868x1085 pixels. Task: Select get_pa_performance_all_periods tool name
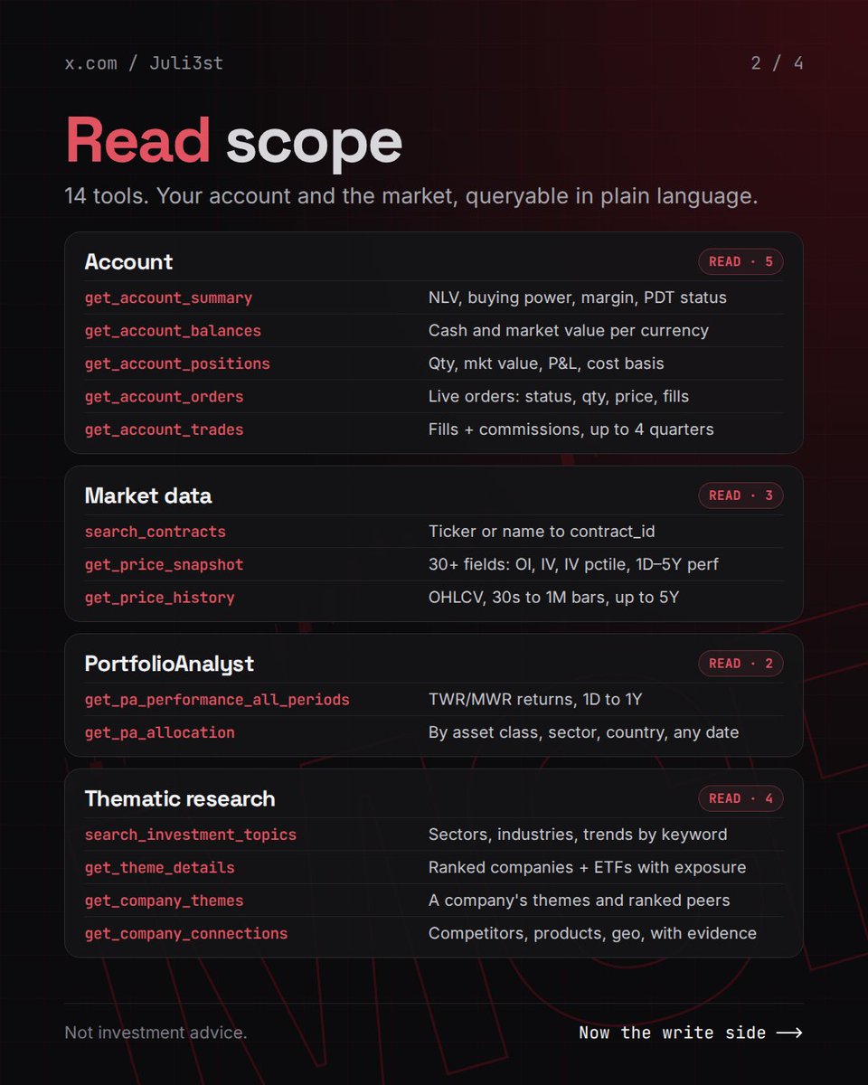point(217,700)
